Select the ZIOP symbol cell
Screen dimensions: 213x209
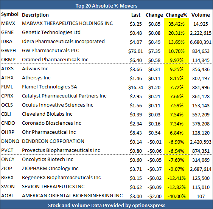pyautogui.click(x=7, y=169)
